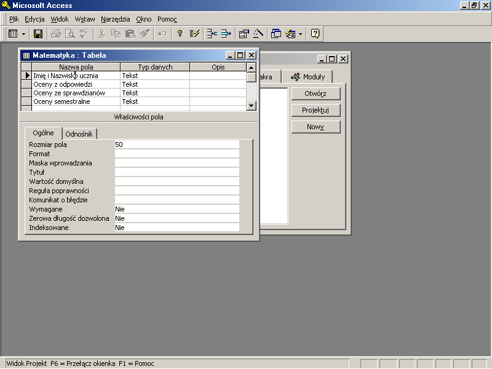Click the Insert Rows toolbar icon
Screen dimensions: 492x369
[212, 34]
